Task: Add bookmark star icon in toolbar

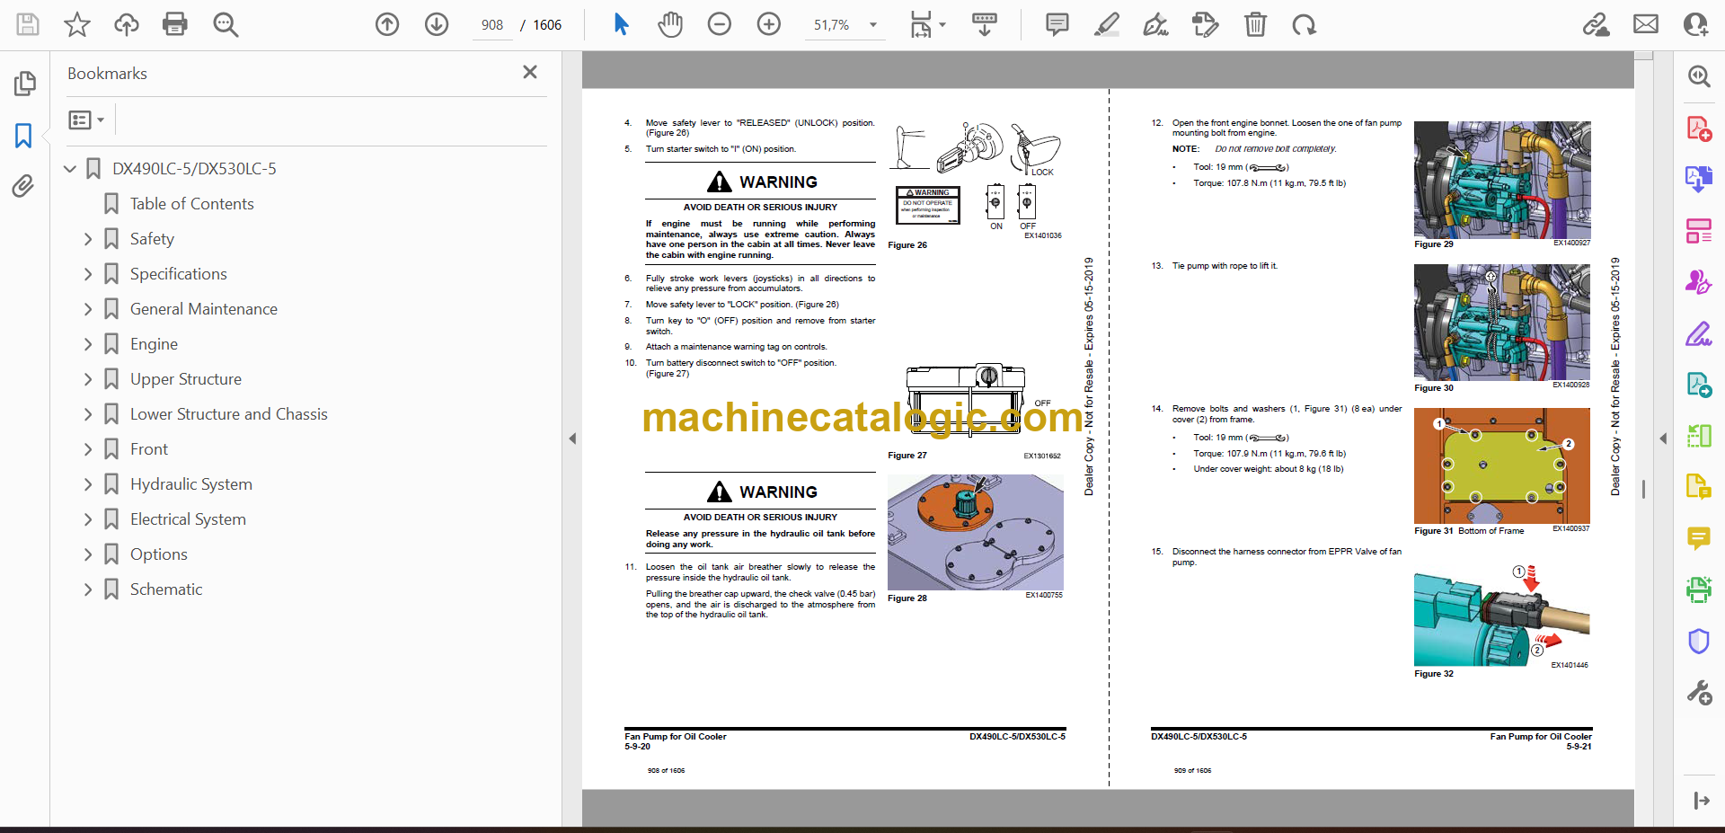Action: pos(77,24)
